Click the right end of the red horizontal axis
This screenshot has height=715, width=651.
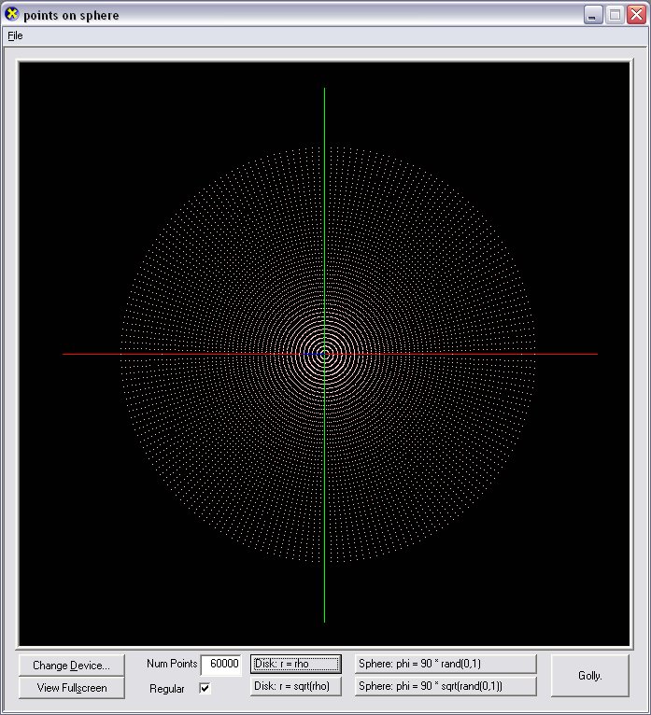(x=595, y=354)
